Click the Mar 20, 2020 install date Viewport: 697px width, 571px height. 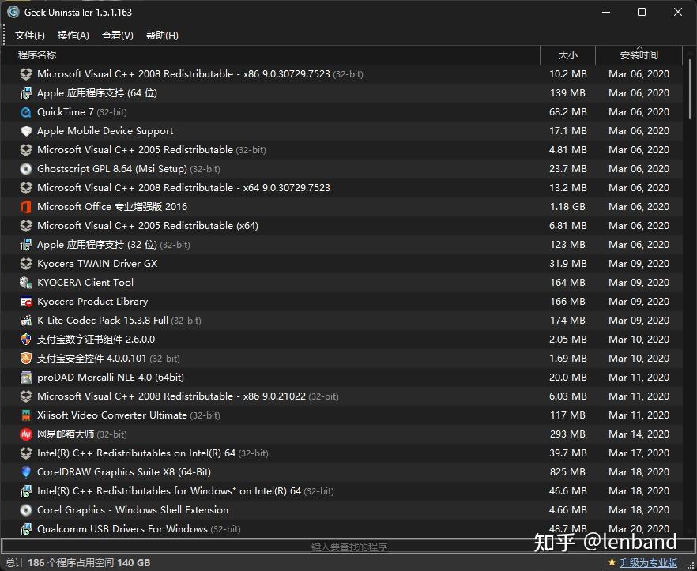(x=639, y=529)
